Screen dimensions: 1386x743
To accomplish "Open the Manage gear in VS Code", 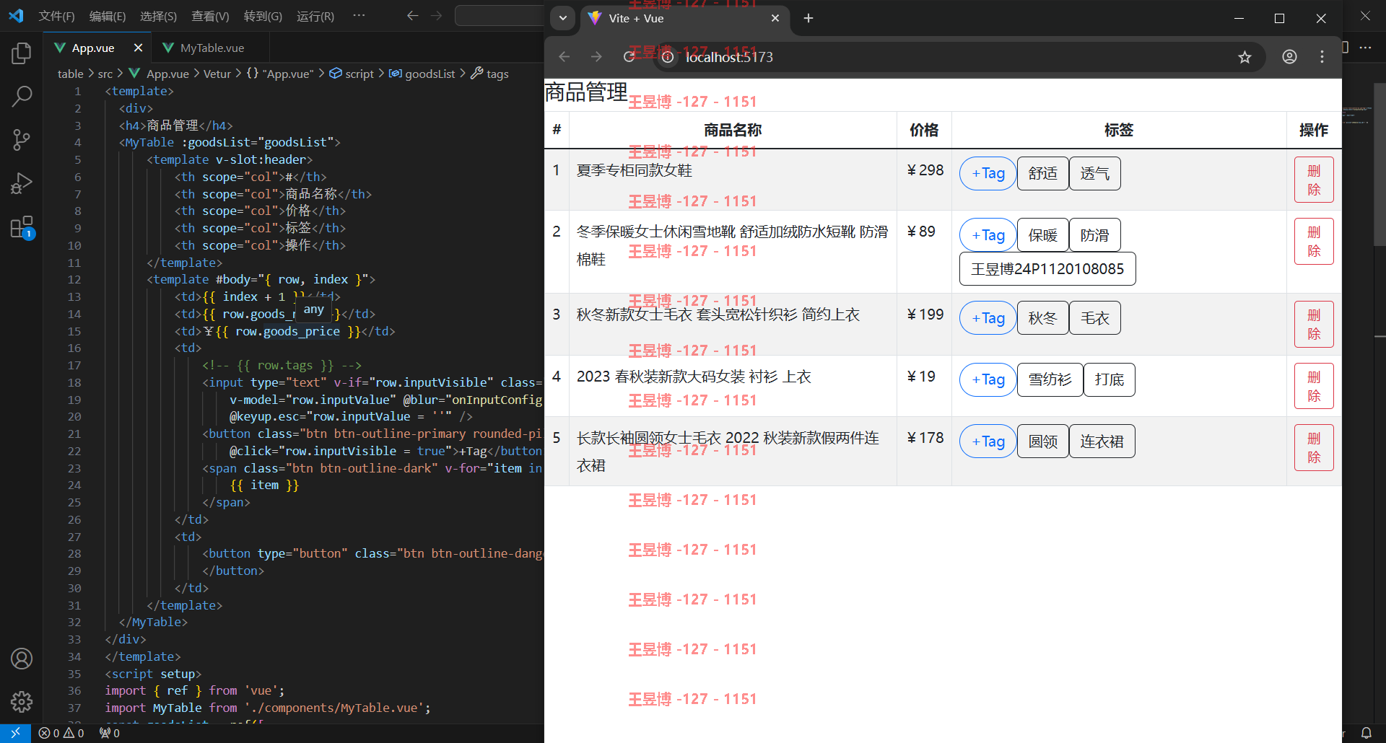I will click(x=22, y=701).
